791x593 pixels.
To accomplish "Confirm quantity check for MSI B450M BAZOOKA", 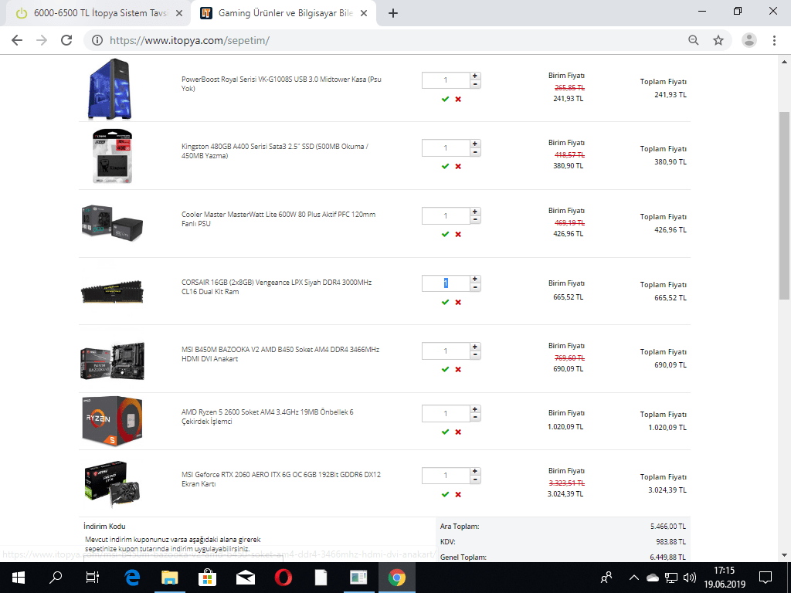I will click(445, 370).
